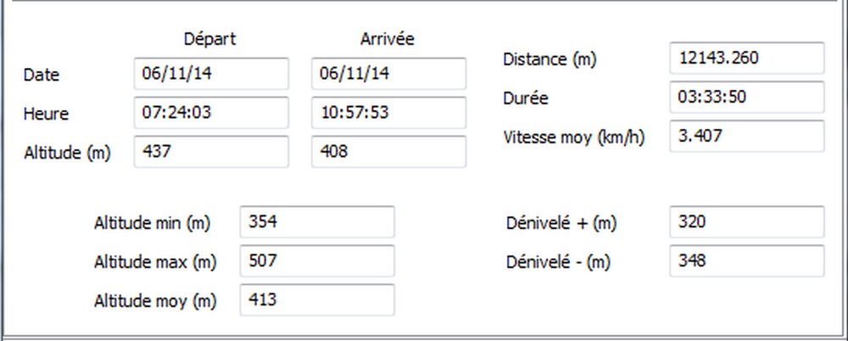Click the Départ date field
Screen dimensions: 848x341
click(211, 74)
